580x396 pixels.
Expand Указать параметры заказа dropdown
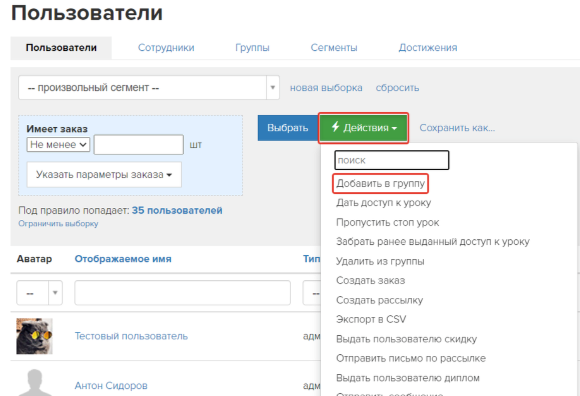pos(104,175)
